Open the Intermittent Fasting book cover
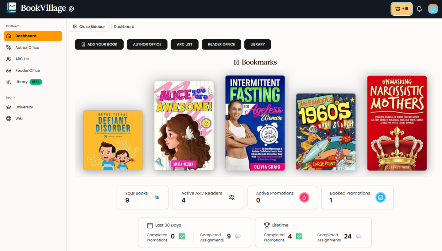Screen dimensions: 442x251 point(255,123)
